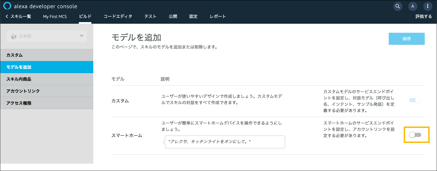This screenshot has width=437, height=171.
Task: Disable the カスタム model toggle
Action: click(x=415, y=100)
